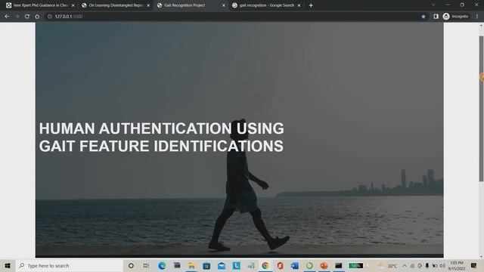
Task: Open the taskbar clock and date
Action: click(457, 265)
